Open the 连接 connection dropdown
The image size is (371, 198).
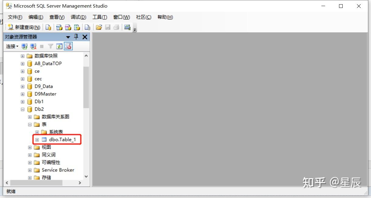(x=12, y=46)
